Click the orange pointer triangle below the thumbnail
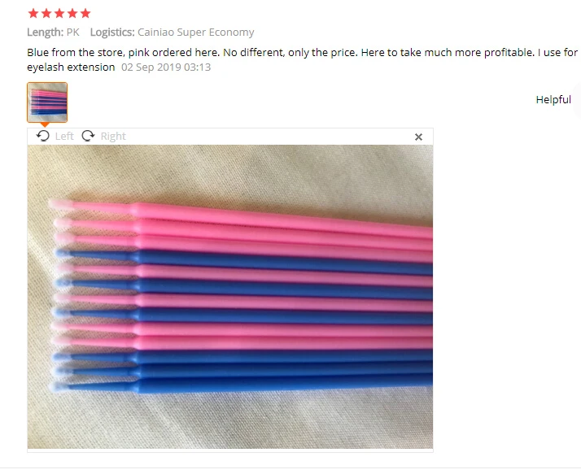581x474 pixels. (x=45, y=124)
